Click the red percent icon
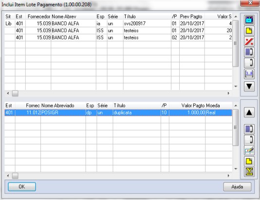This screenshot has height=200, width=260. [249, 41]
